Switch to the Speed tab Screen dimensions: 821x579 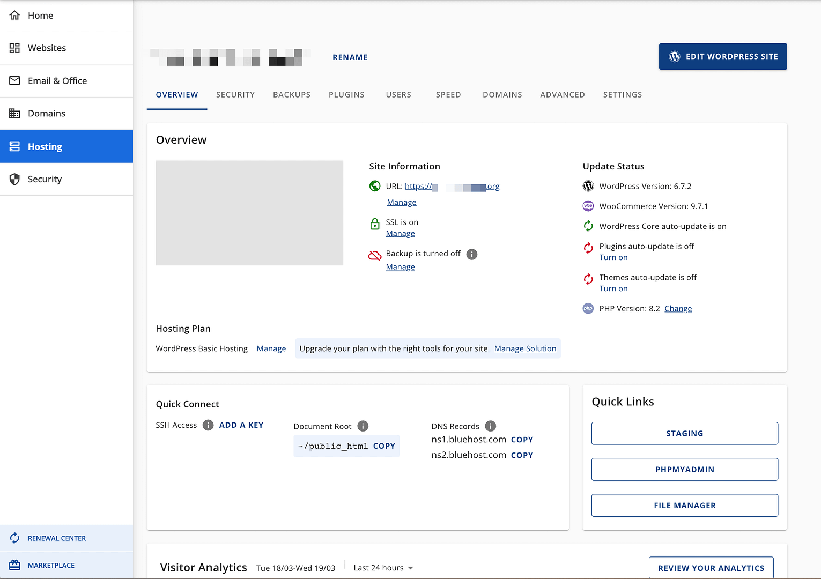click(448, 95)
